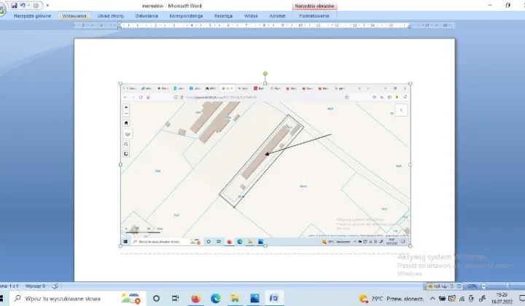Open the Recenzja ribbon tab
This screenshot has width=525, height=306.
pos(223,16)
